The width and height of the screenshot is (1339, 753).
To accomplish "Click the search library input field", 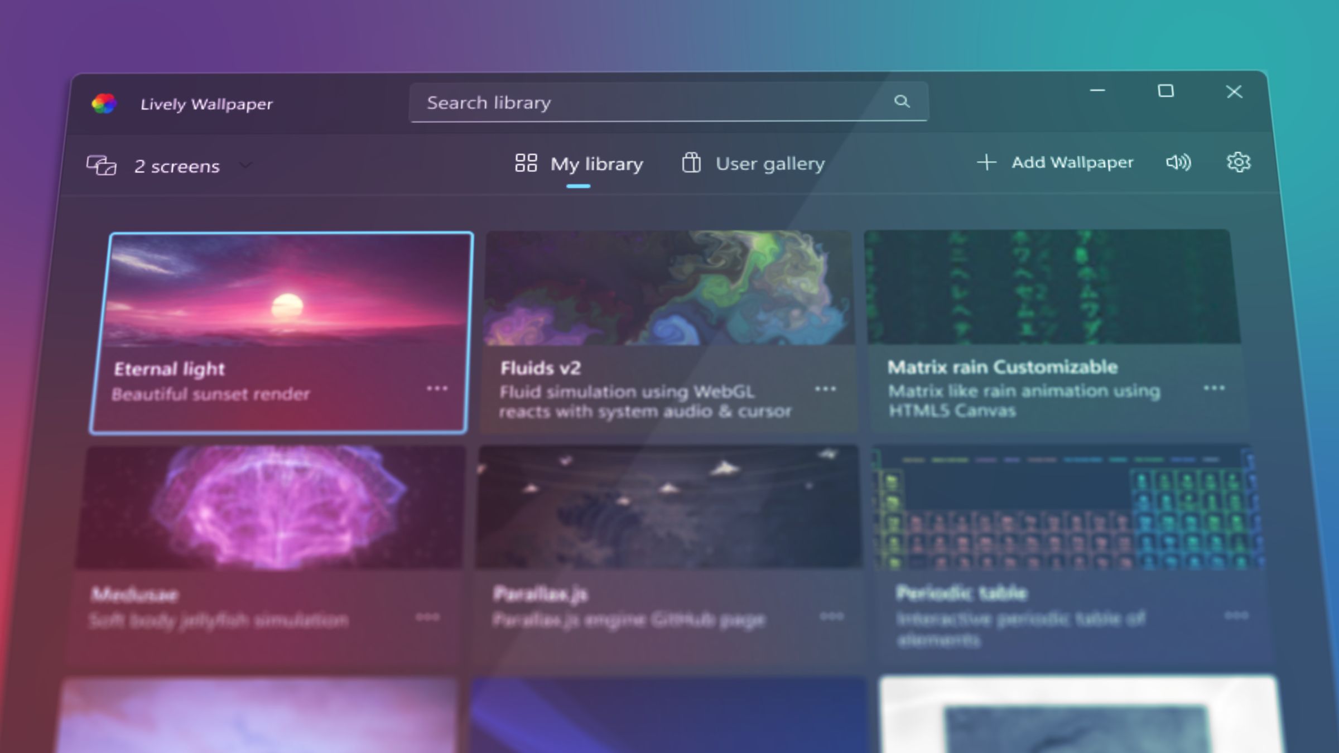I will point(668,101).
